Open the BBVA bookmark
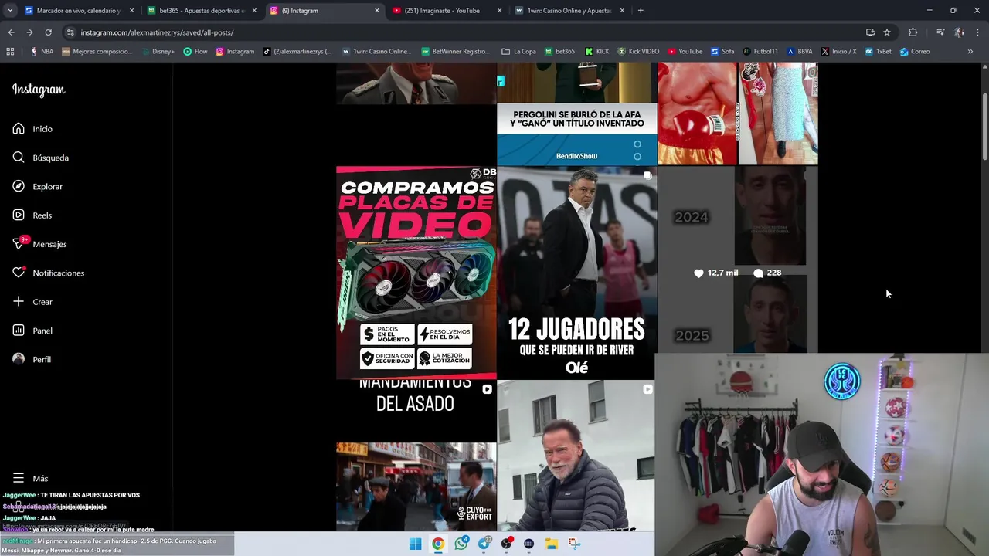Viewport: 989px width, 556px height. click(x=800, y=52)
